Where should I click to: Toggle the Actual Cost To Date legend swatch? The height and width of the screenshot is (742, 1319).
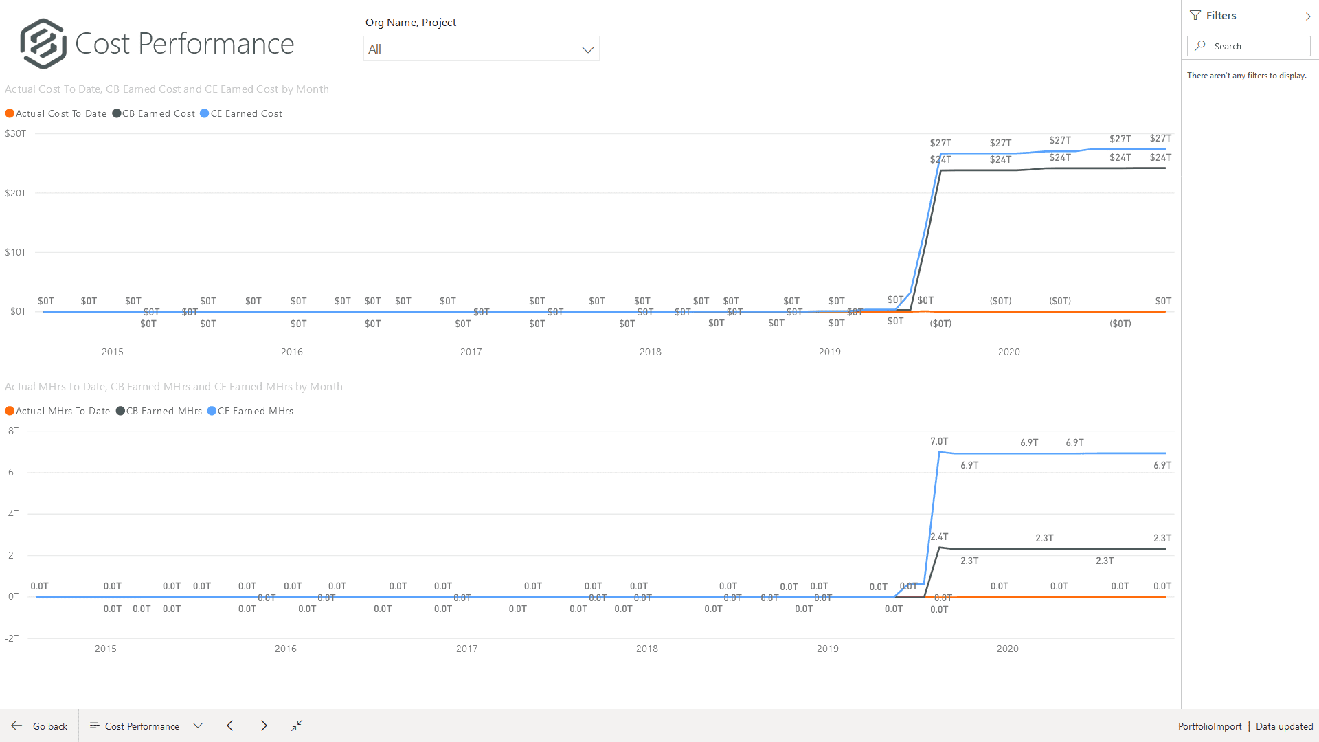pos(10,113)
